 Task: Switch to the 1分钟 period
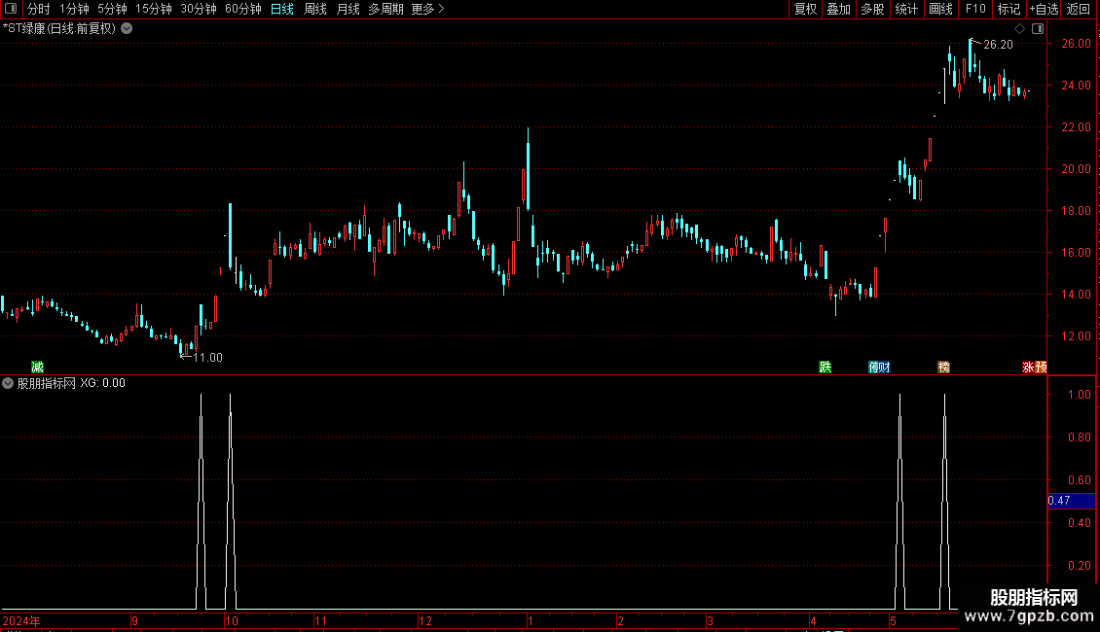[74, 9]
